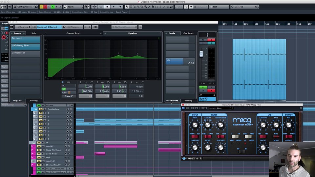Open the Routing tab under inserts
Viewport: 315px width, 177px height.
[x=34, y=101]
